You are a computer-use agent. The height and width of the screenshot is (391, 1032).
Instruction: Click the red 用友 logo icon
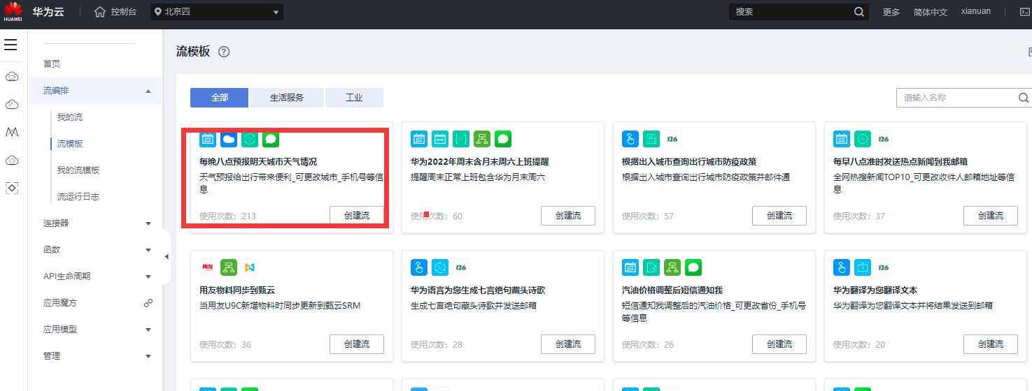(x=208, y=267)
